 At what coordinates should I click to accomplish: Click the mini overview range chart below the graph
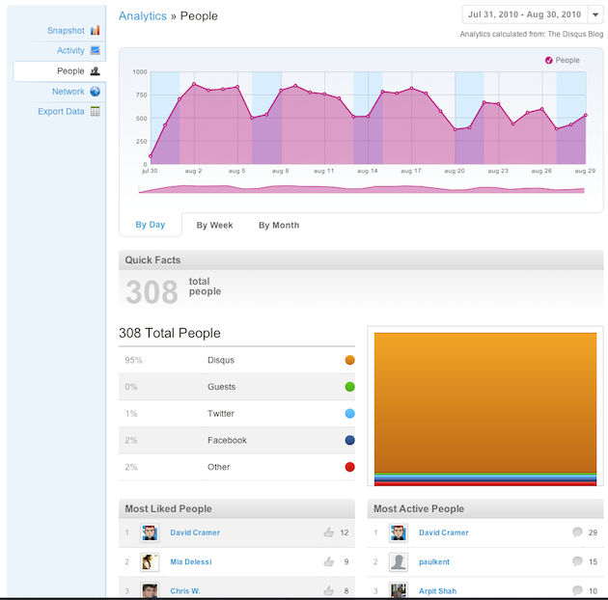[361, 189]
